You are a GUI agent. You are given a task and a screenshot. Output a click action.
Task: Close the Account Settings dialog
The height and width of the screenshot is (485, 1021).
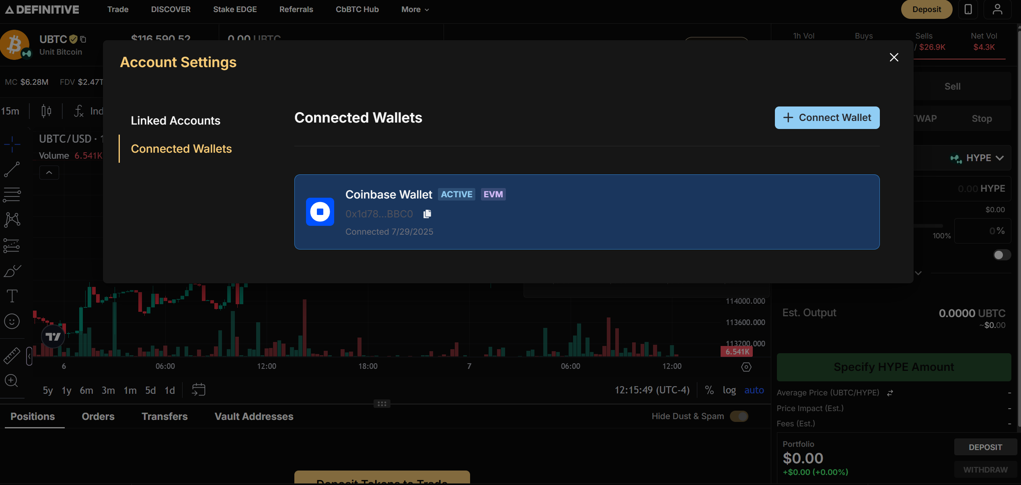point(894,57)
